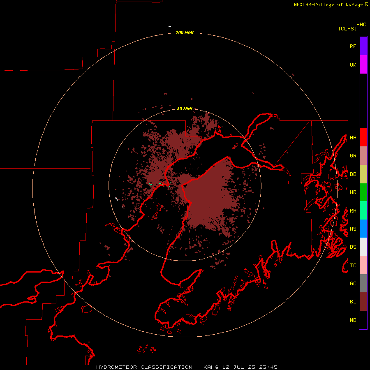Screen dimensions: 370x370
Task: Click the GC legend label
Action: pyautogui.click(x=353, y=284)
